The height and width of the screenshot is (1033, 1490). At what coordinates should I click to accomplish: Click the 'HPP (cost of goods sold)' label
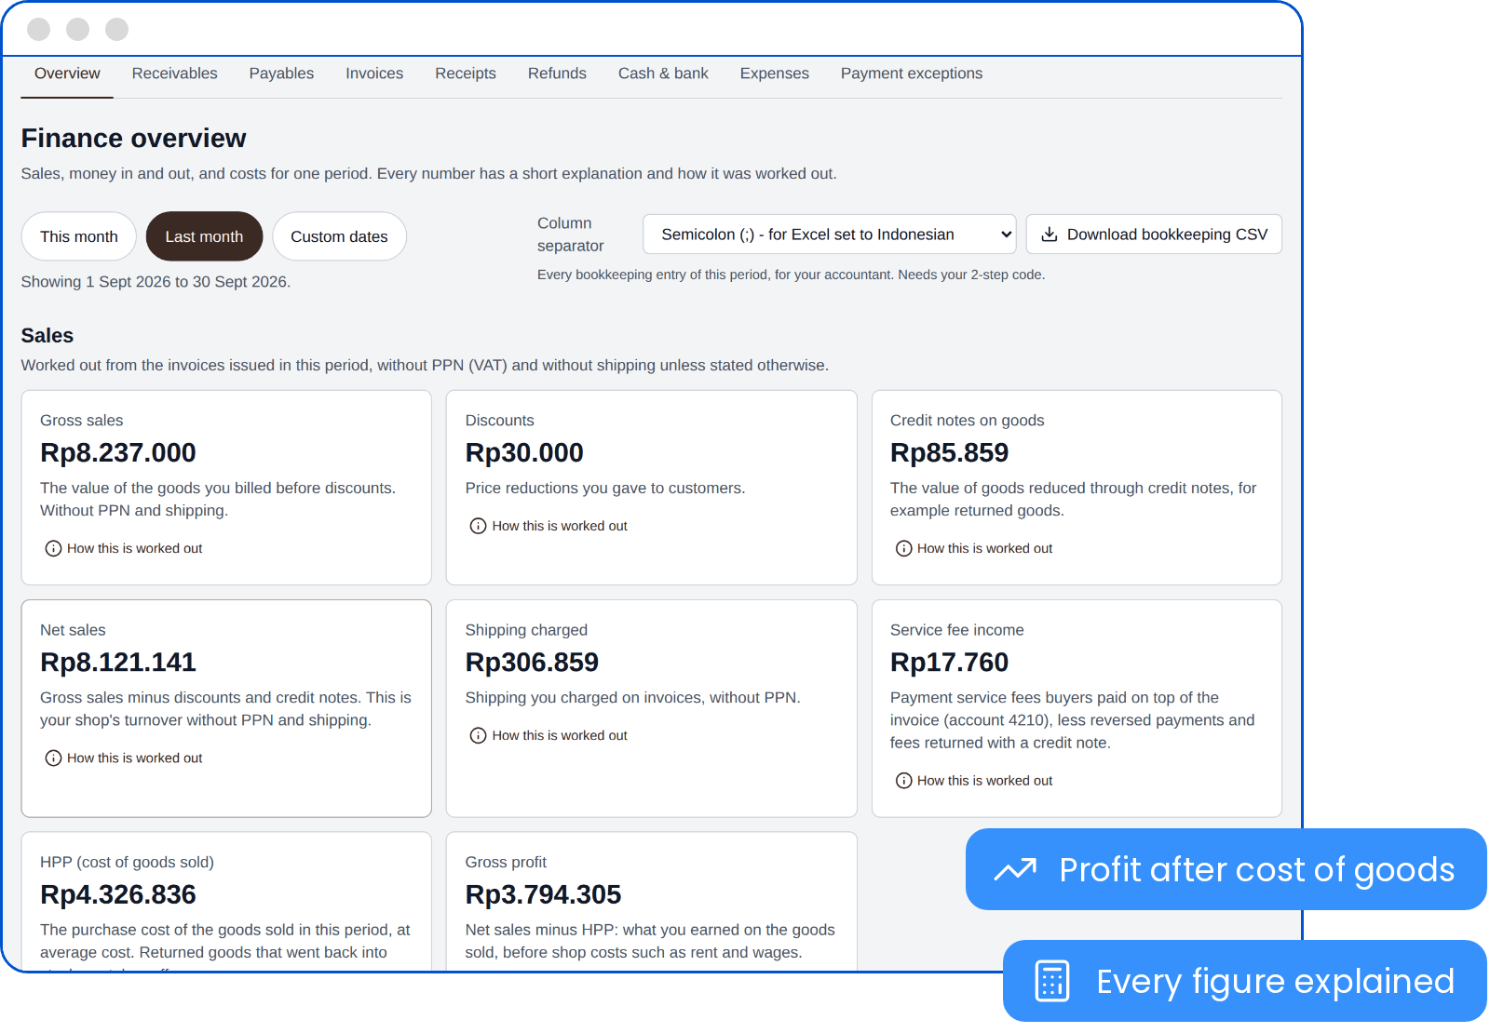point(127,863)
